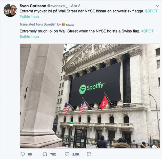
Task: Expand the tweet options chevron
Action: tap(157, 6)
